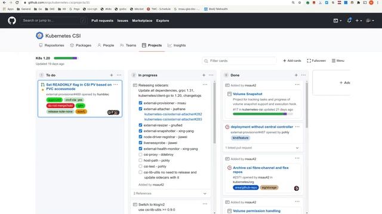Open the header icon with dropdown beside the bell
This screenshot has width=382, height=214.
pos(337,21)
